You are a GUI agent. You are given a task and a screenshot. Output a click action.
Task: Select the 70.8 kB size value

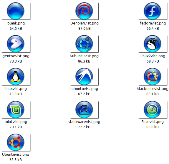click(16, 94)
